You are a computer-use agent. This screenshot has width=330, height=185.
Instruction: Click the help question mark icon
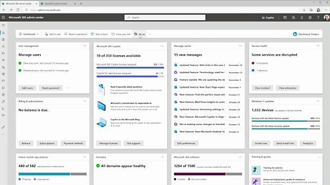pos(318,18)
